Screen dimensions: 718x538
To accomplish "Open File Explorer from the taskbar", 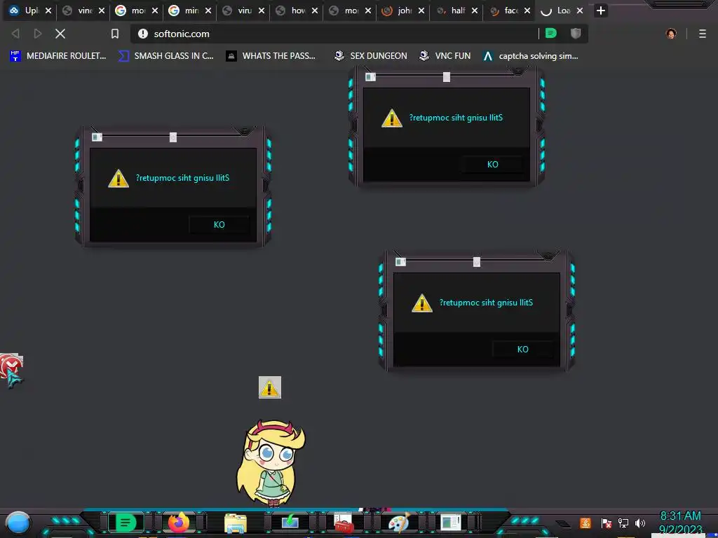I will pos(236,523).
